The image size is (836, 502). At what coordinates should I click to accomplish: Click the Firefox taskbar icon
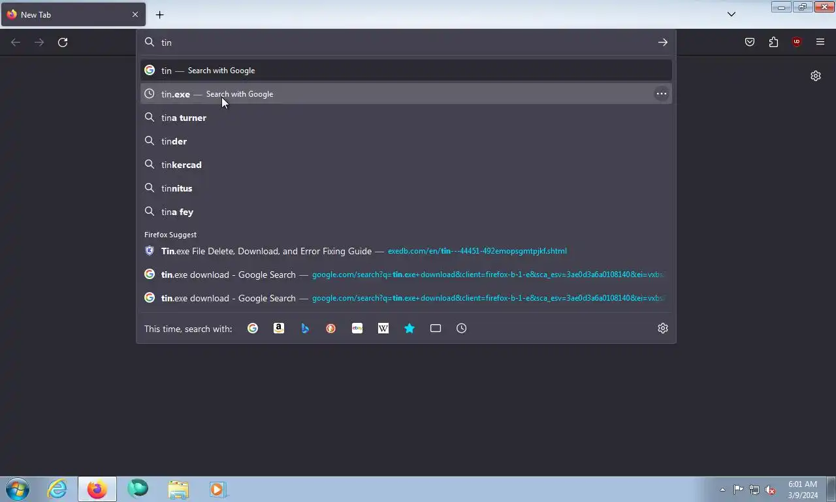click(97, 489)
